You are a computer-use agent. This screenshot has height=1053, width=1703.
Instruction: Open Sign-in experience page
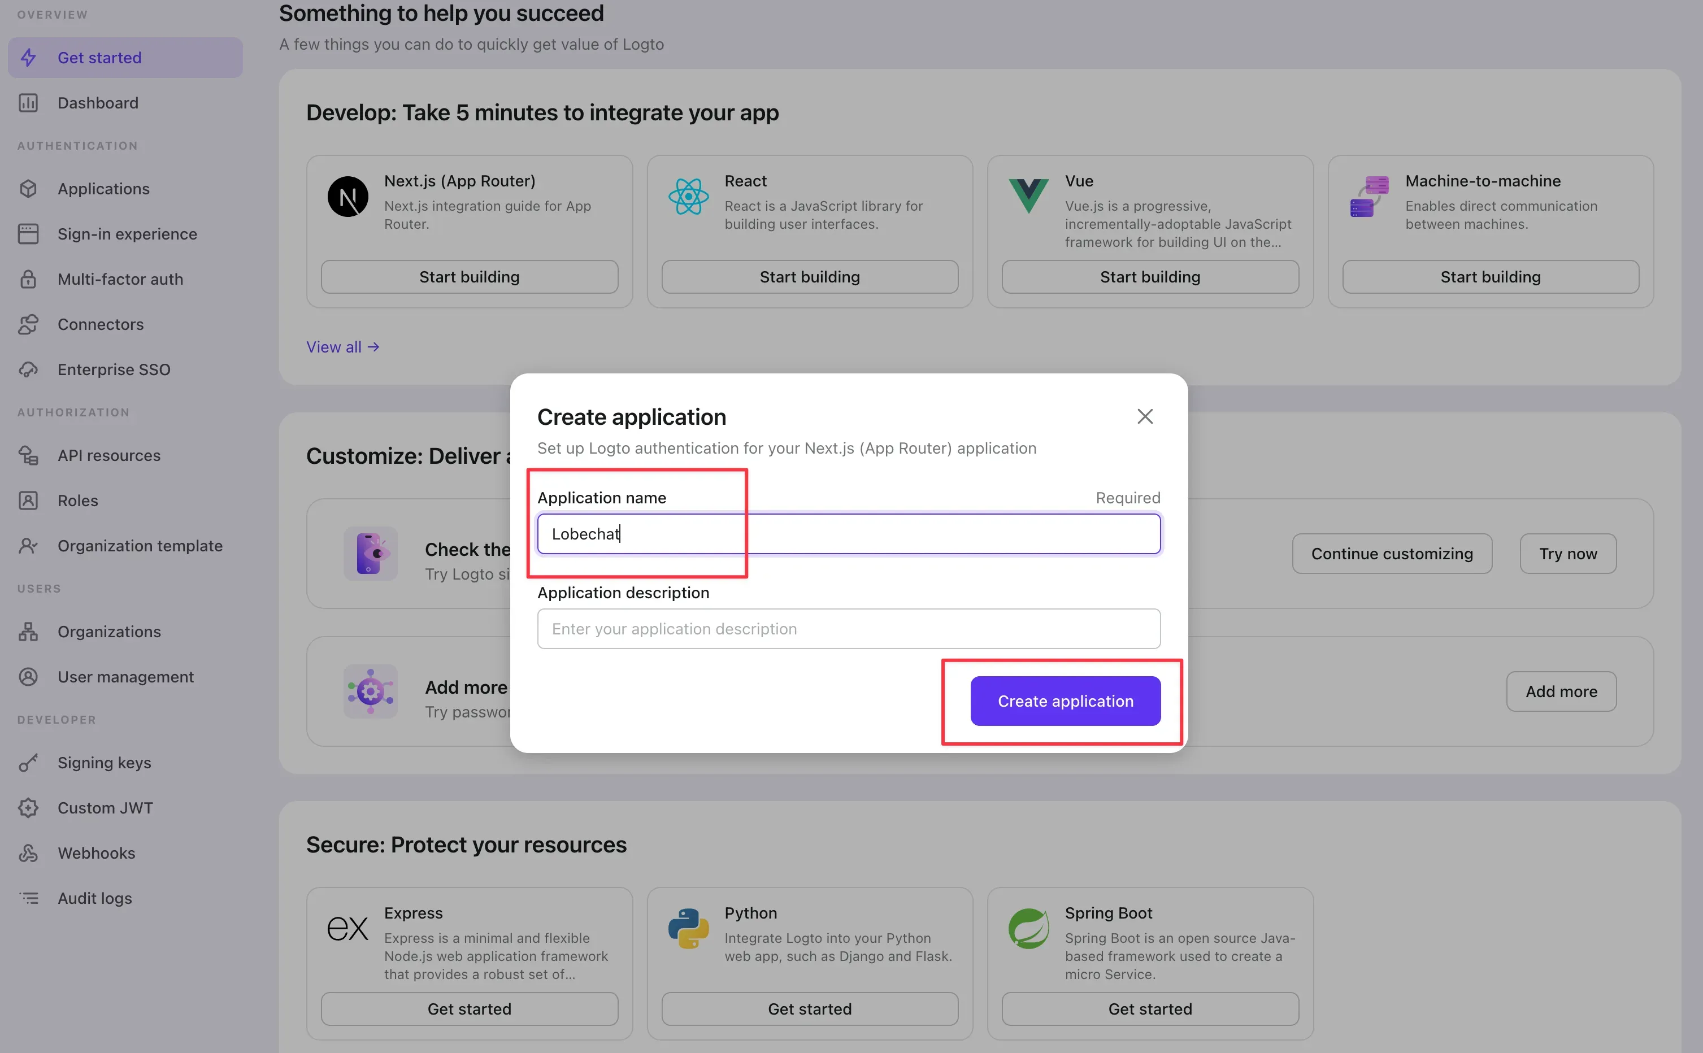(125, 234)
